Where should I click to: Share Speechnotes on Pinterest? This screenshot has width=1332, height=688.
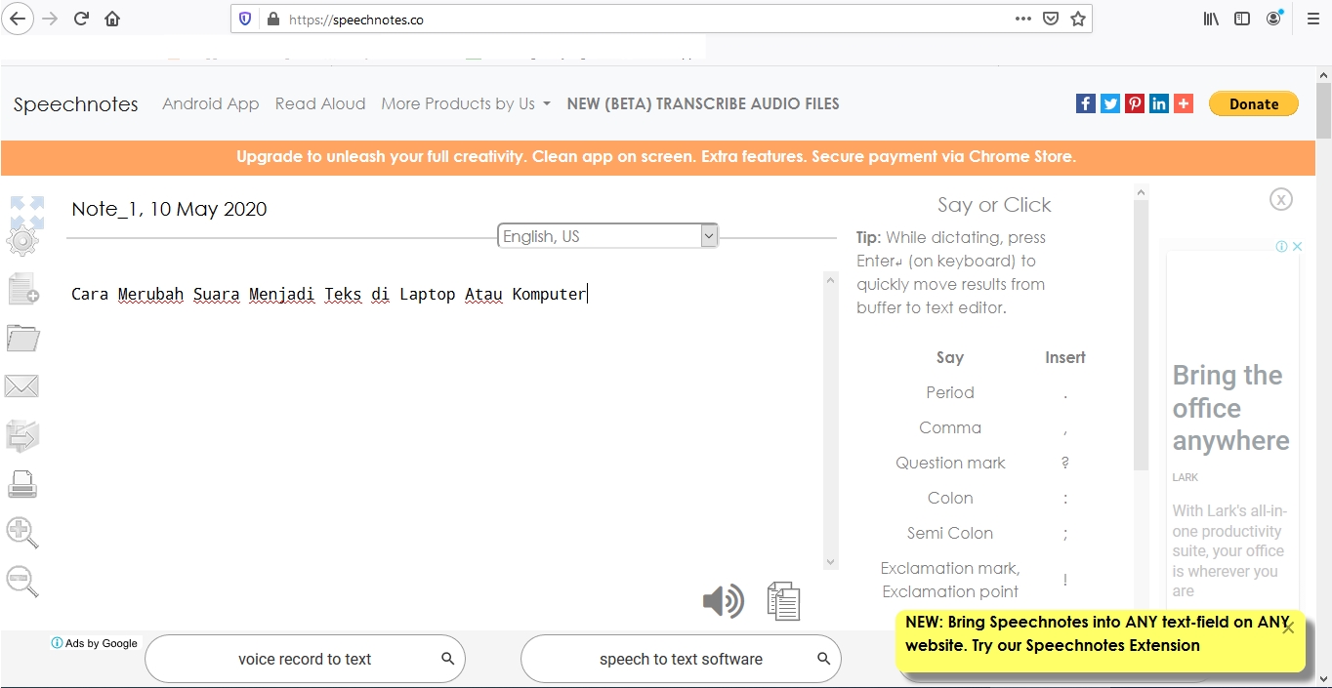pos(1135,103)
